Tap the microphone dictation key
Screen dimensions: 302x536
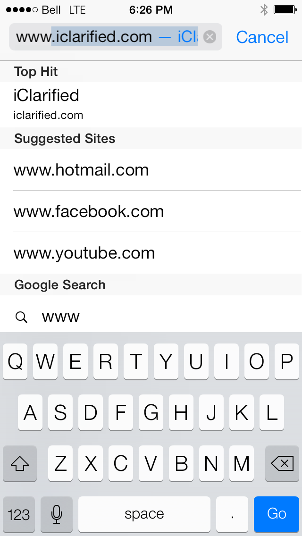coord(57,514)
